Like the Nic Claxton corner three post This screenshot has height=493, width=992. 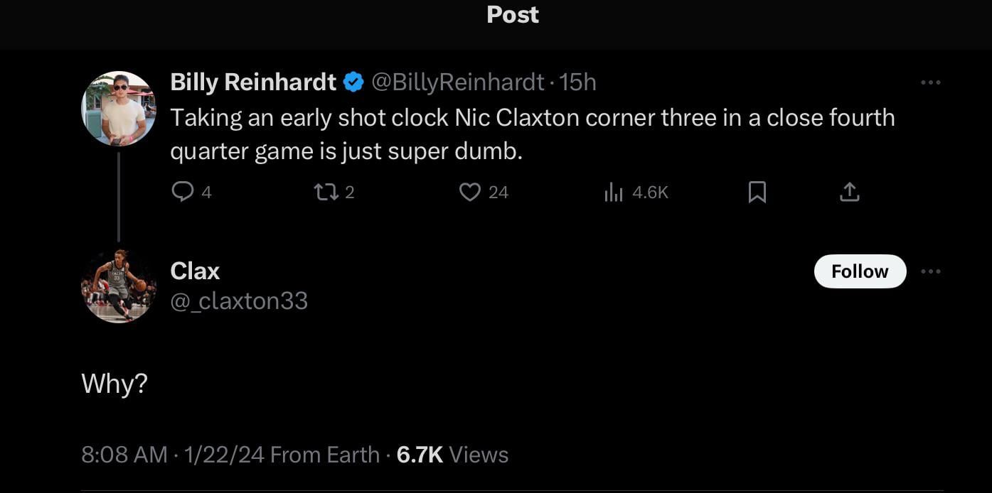(x=470, y=192)
